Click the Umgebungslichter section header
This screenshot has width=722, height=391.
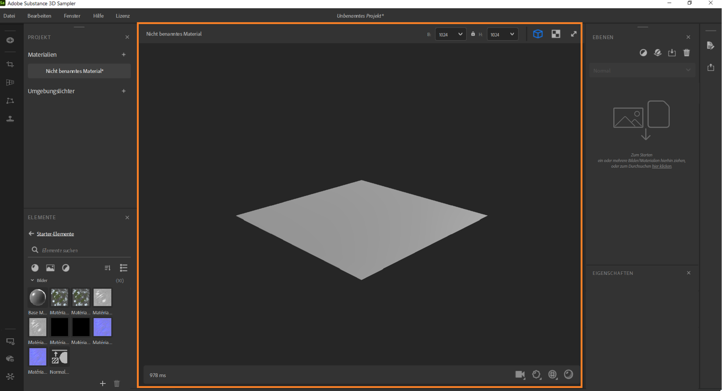tap(51, 91)
